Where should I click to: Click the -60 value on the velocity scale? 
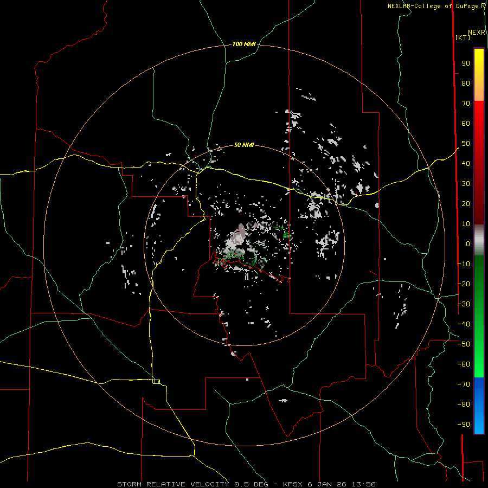(464, 364)
